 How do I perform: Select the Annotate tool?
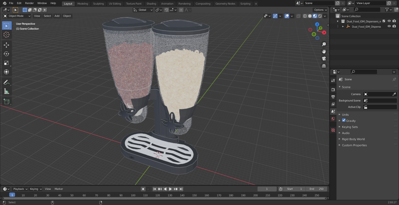(6, 82)
